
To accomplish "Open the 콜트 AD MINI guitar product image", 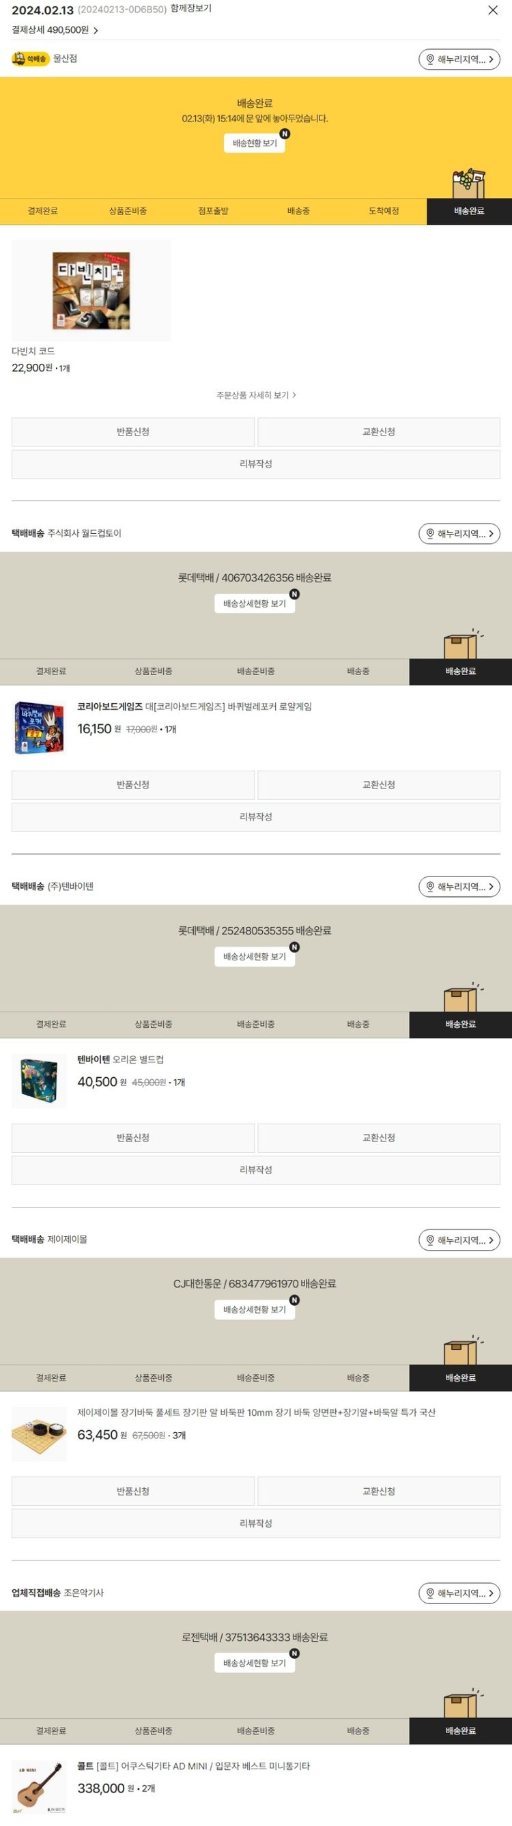I will (40, 1787).
